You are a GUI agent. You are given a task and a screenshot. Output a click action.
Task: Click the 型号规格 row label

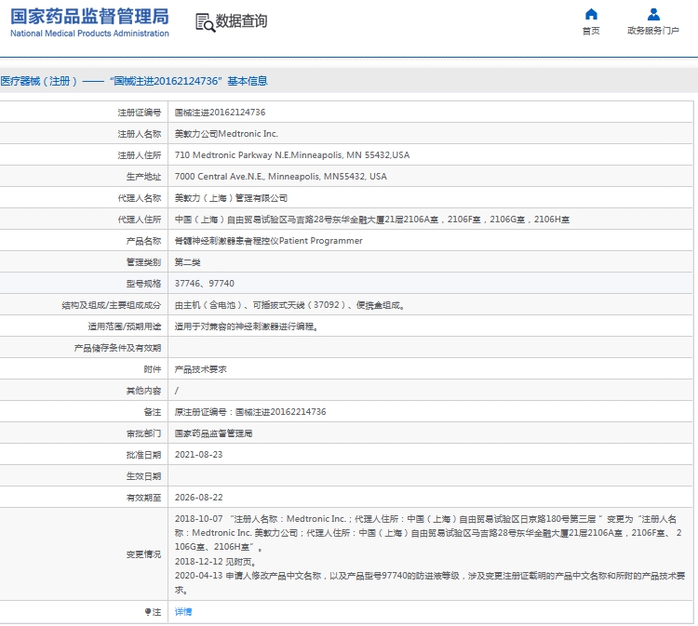click(x=143, y=284)
